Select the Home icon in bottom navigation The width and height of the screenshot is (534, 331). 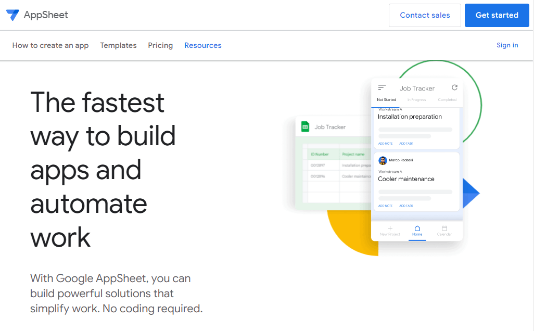click(417, 228)
